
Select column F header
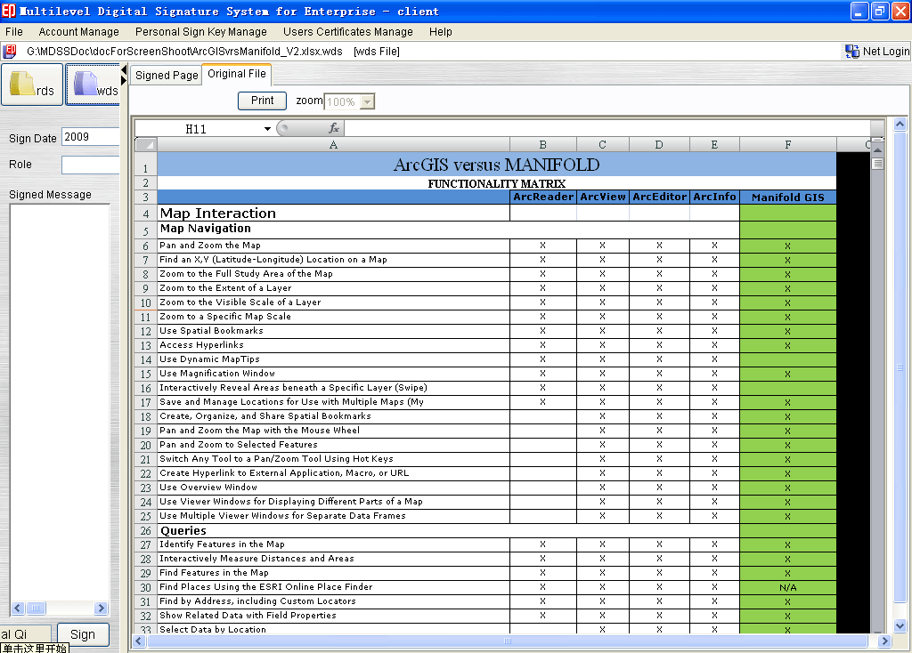coord(788,145)
